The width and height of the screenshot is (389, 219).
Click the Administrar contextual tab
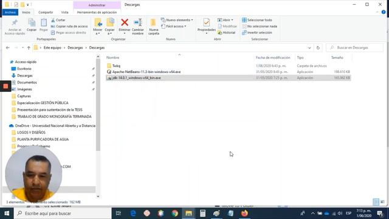pos(97,5)
